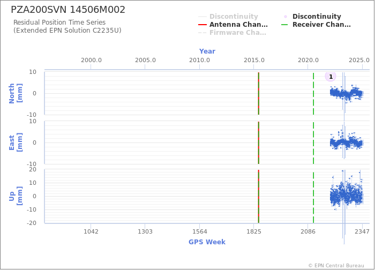
Task: Click the 1825 GPS week tick label
Action: point(254,231)
